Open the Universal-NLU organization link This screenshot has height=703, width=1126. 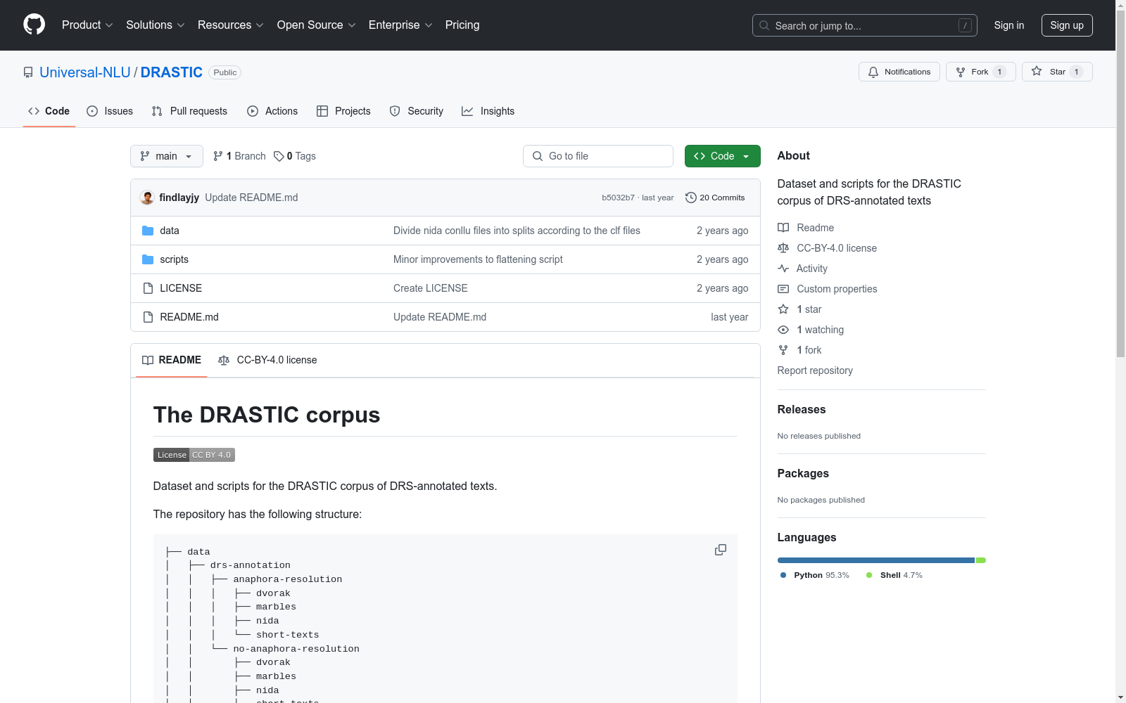point(85,72)
